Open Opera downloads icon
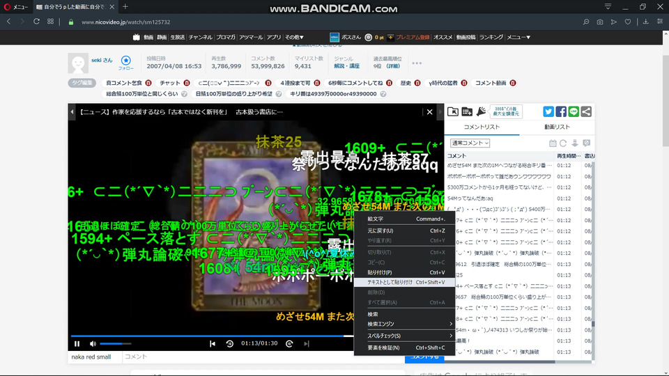669x376 pixels. [x=646, y=22]
